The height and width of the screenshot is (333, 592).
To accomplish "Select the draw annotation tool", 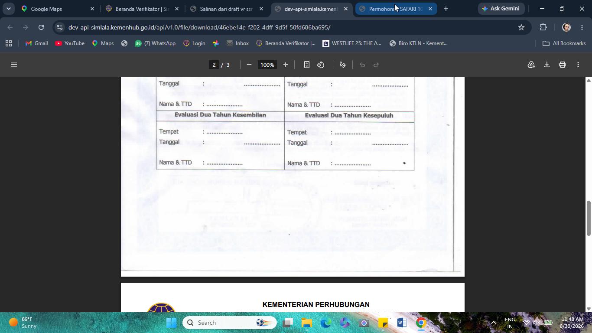I will [342, 65].
